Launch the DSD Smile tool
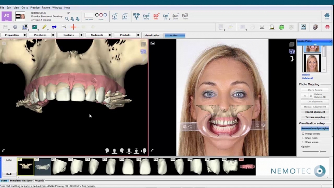Screen dimensions: 334x188 [156, 16]
